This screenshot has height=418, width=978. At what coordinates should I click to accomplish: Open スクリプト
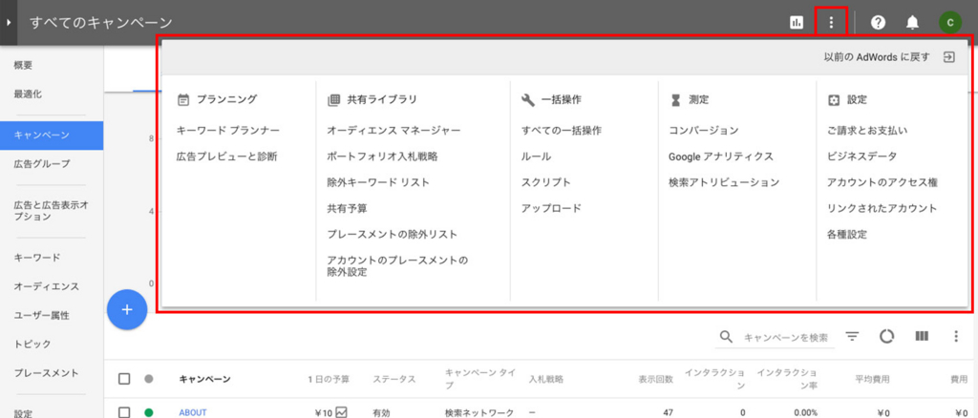pos(546,182)
